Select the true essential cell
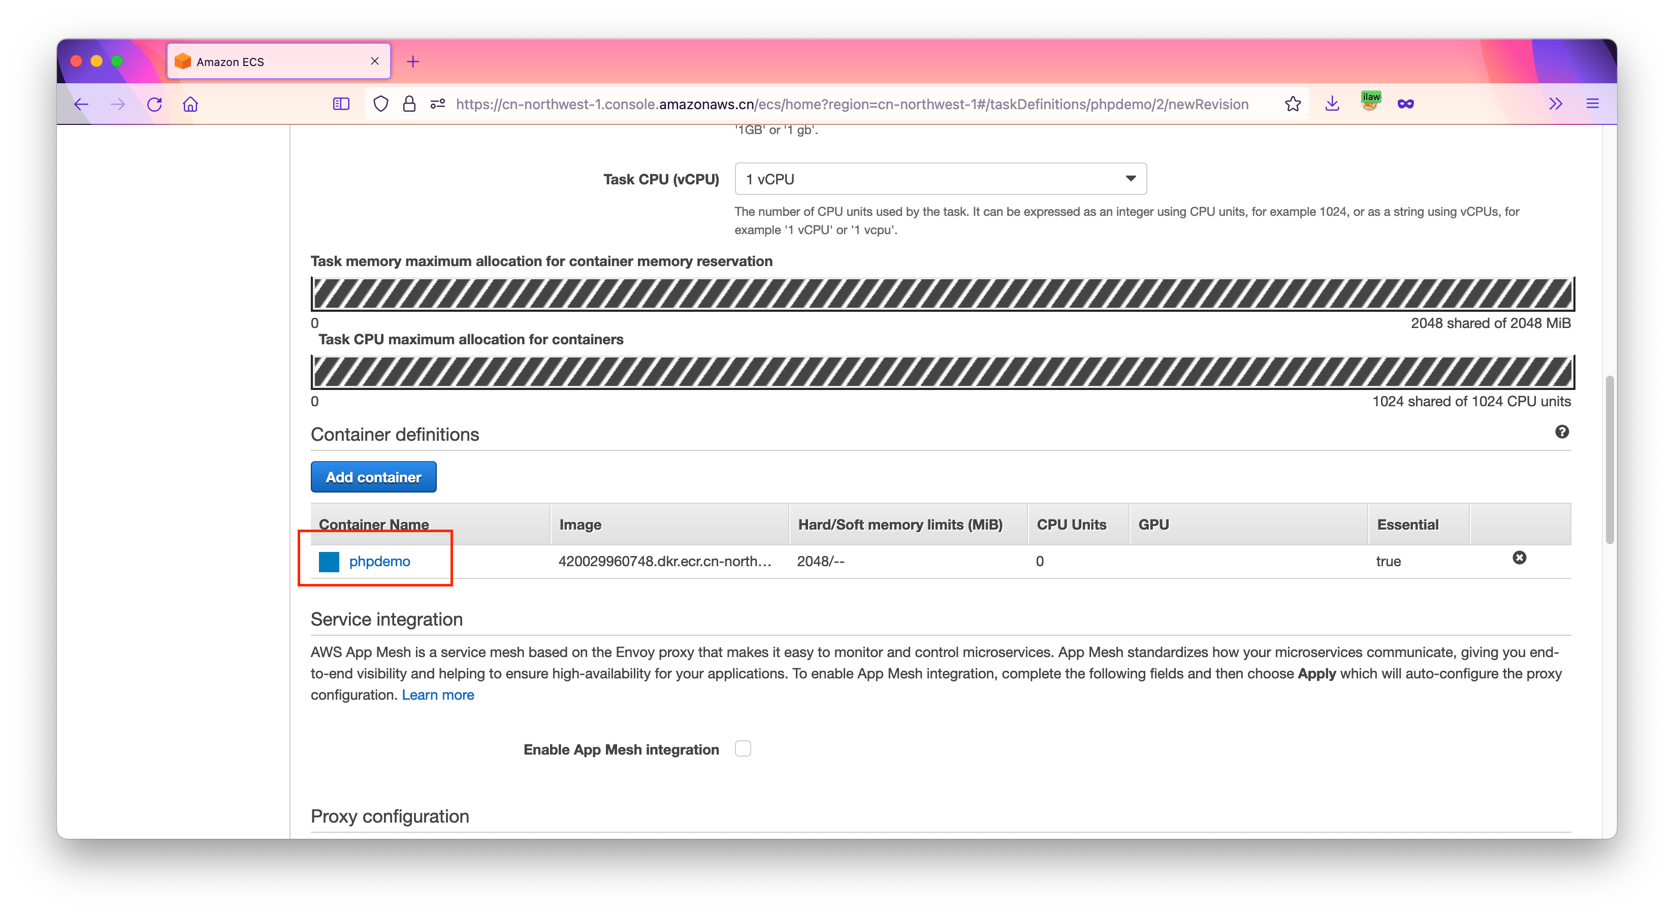 pyautogui.click(x=1388, y=561)
